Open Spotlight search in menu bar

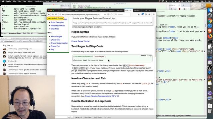[206, 1]
